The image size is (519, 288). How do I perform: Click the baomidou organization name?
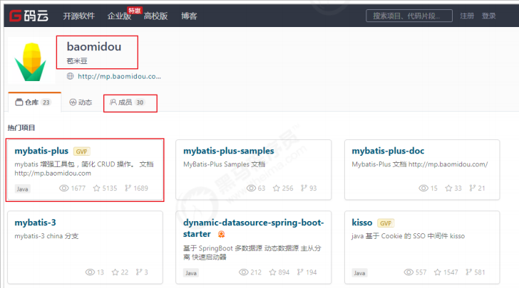coord(94,46)
